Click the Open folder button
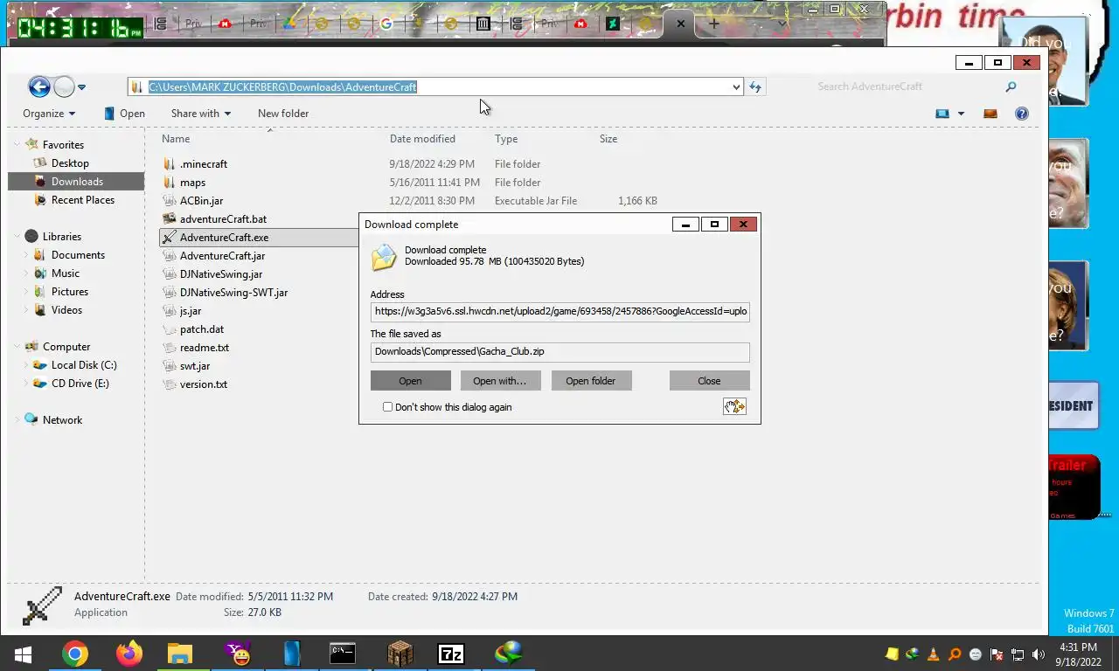This screenshot has height=671, width=1119. pos(590,381)
